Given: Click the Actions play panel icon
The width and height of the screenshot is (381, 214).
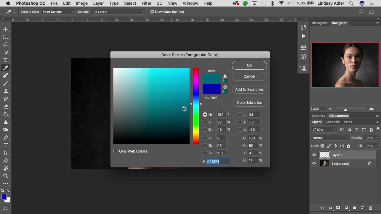Looking at the screenshot, I should tap(303, 36).
